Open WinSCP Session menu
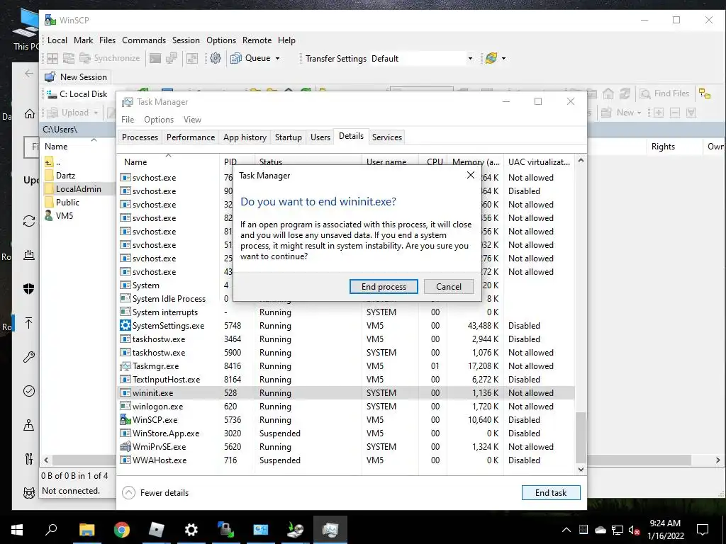 (186, 40)
